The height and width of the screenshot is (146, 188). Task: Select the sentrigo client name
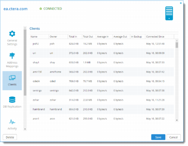coord(37,91)
